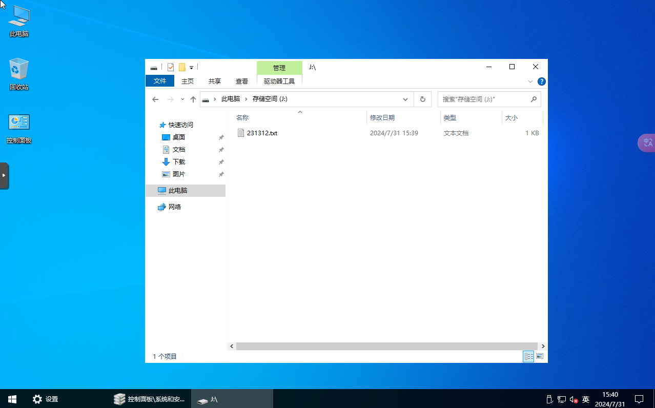Open the address bar history dropdown
The width and height of the screenshot is (655, 408).
point(405,99)
